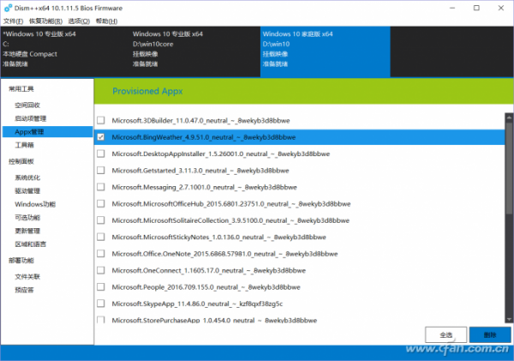Open the 工具箱 sidebar item

click(25, 146)
